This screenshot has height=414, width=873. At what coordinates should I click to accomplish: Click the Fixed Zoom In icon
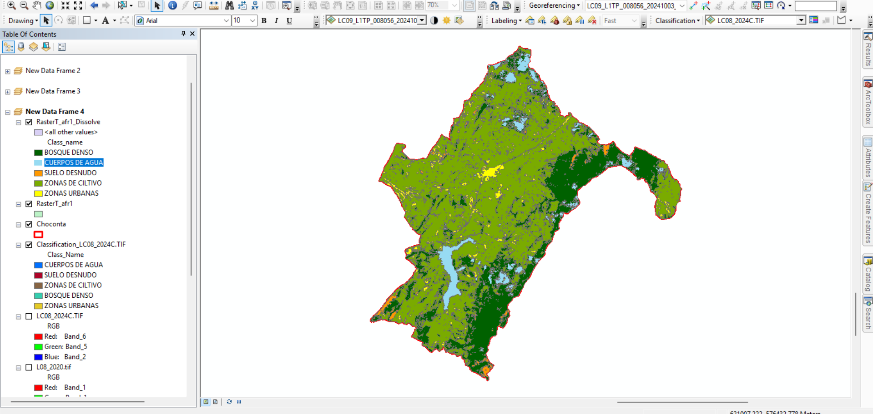pyautogui.click(x=66, y=5)
